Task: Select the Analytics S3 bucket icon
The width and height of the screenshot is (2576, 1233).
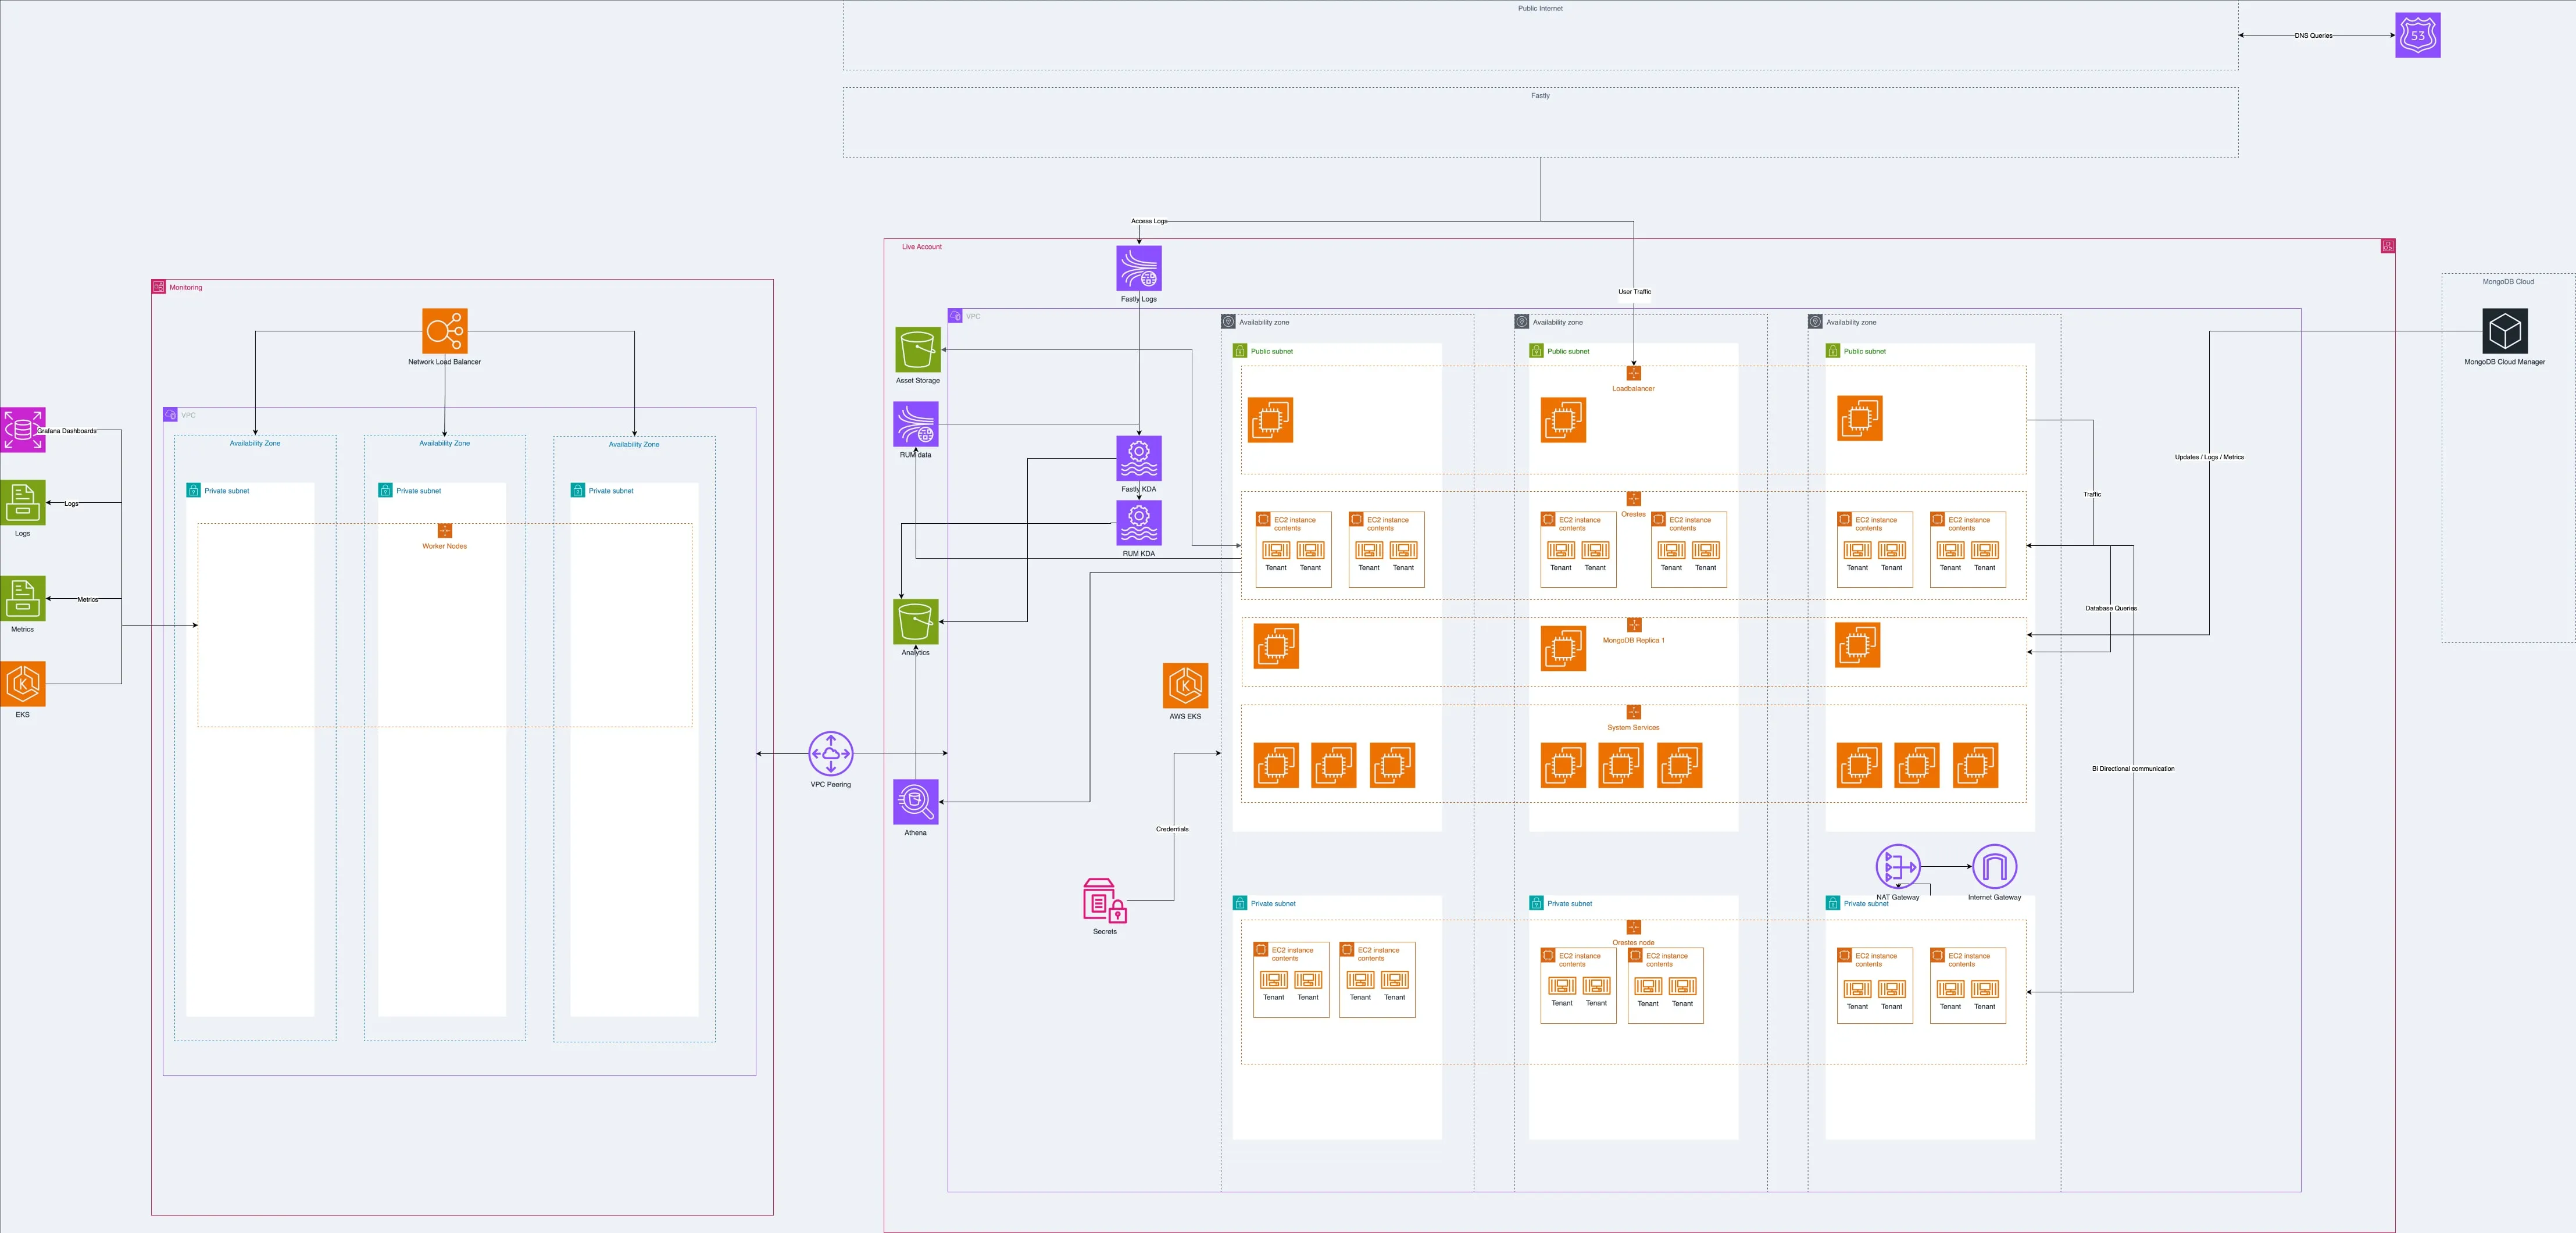Action: 916,622
